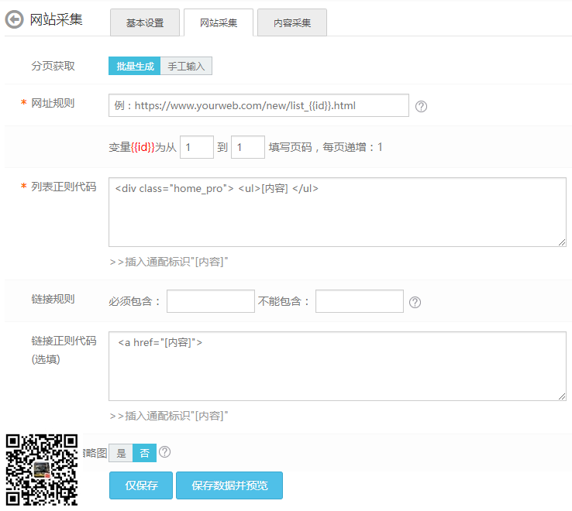The height and width of the screenshot is (511, 572).
Task: Set thumbnail option to 否
Action: [144, 453]
